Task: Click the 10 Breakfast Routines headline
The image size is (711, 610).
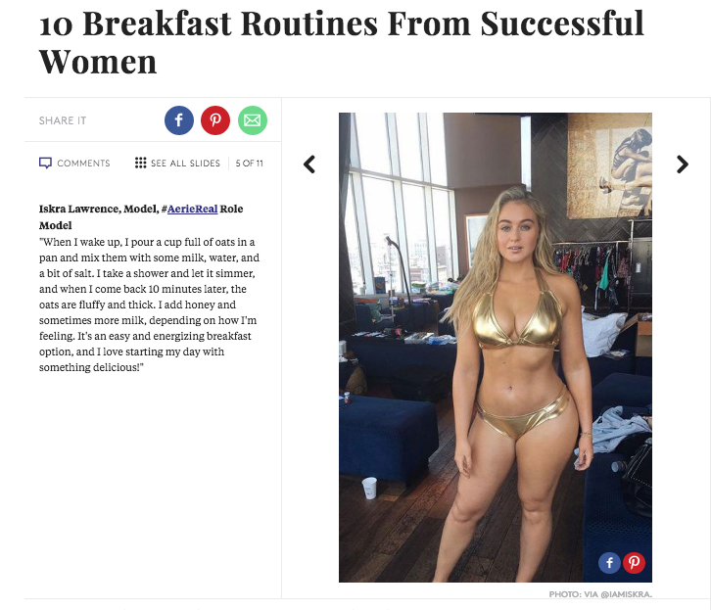Action: click(x=342, y=42)
